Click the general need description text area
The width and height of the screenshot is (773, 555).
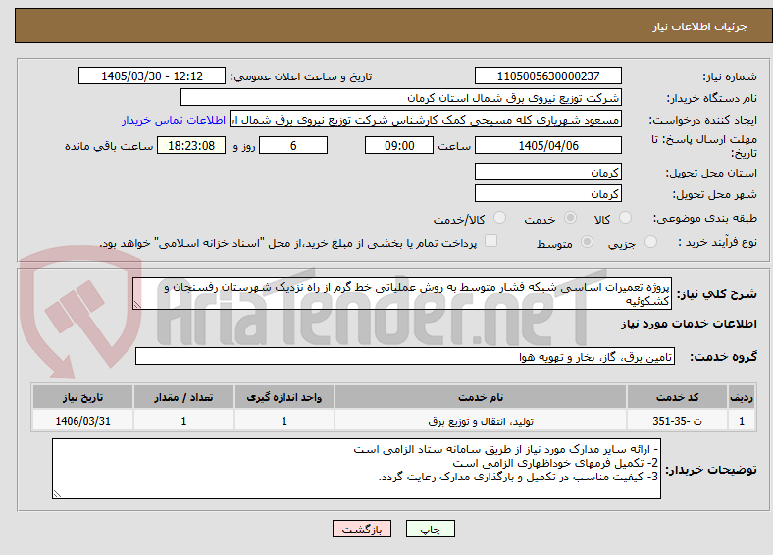pos(402,293)
